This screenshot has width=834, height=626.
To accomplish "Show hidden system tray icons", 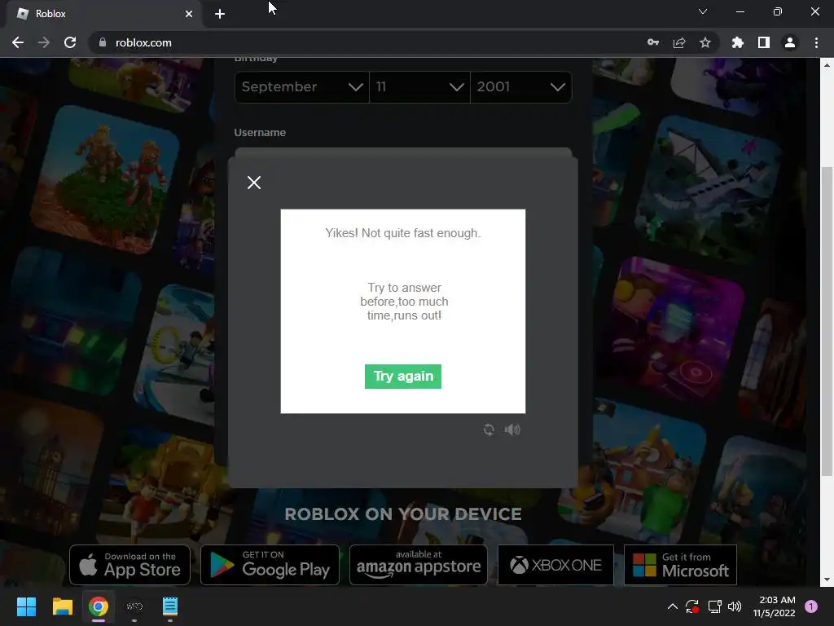I will tap(672, 606).
